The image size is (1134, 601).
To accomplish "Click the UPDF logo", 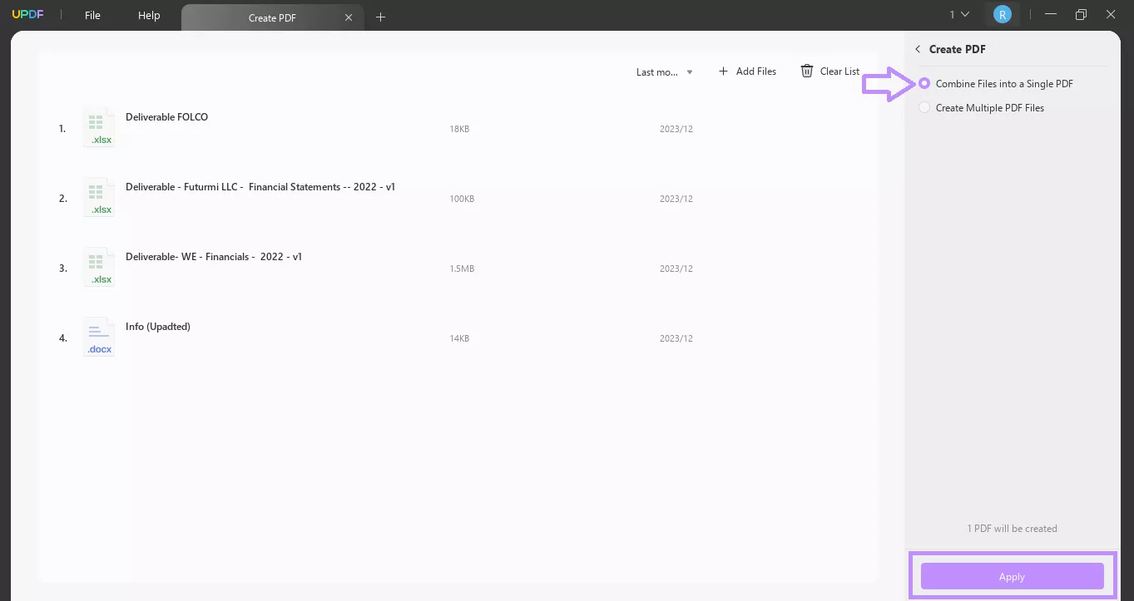I will tap(27, 15).
